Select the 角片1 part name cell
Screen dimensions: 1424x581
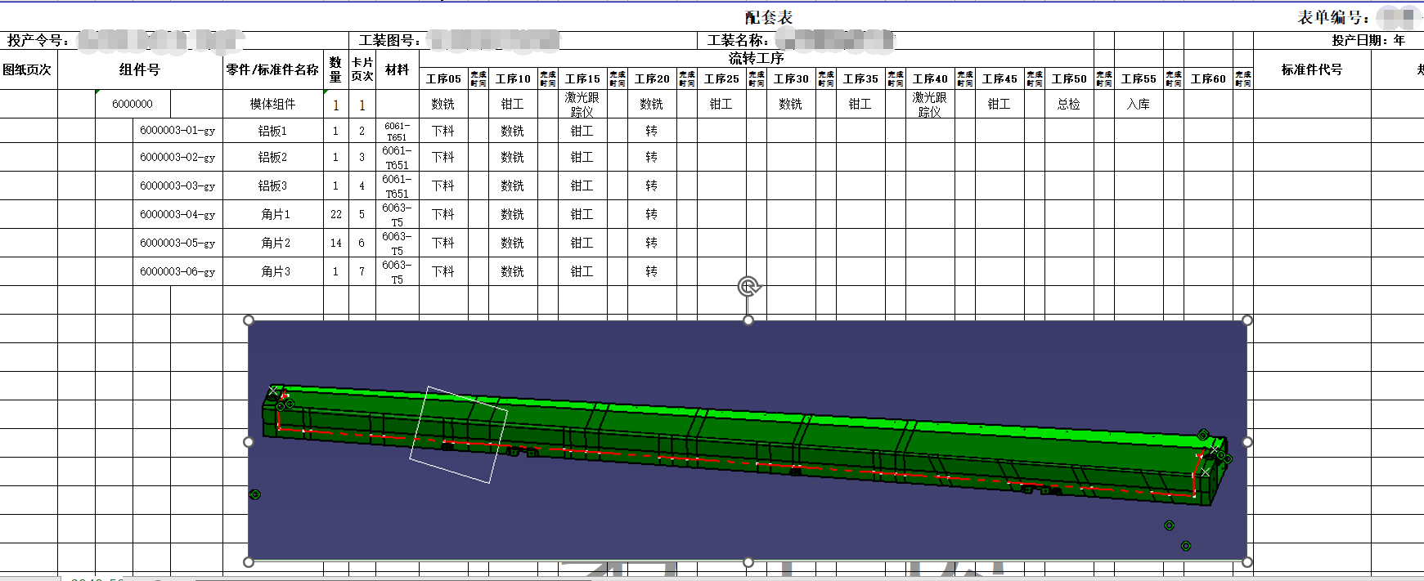[x=275, y=214]
